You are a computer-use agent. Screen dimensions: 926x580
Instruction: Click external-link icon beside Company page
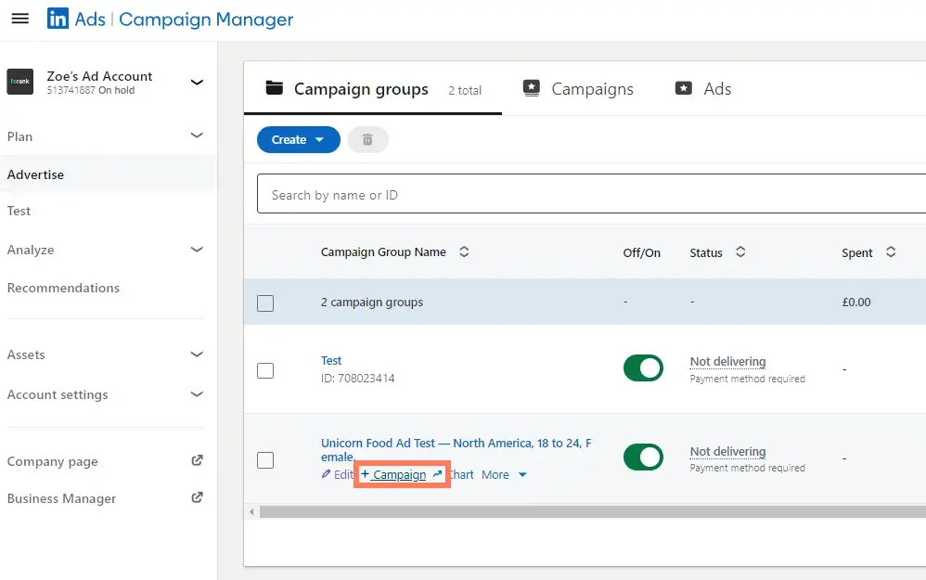point(198,460)
